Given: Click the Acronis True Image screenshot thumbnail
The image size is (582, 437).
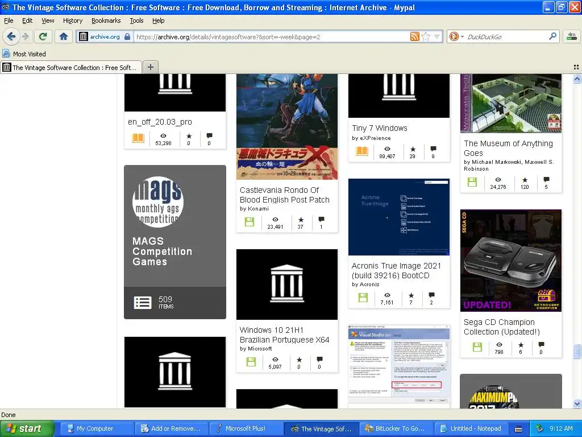Looking at the screenshot, I should click(x=398, y=217).
